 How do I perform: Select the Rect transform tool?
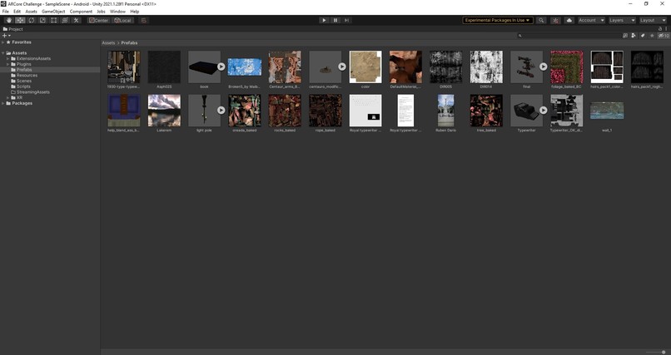coord(53,20)
